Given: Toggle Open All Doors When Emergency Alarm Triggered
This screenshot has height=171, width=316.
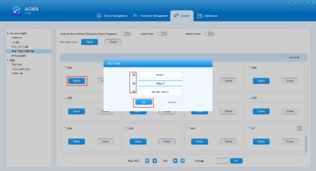Looking at the screenshot, I should [x=125, y=34].
